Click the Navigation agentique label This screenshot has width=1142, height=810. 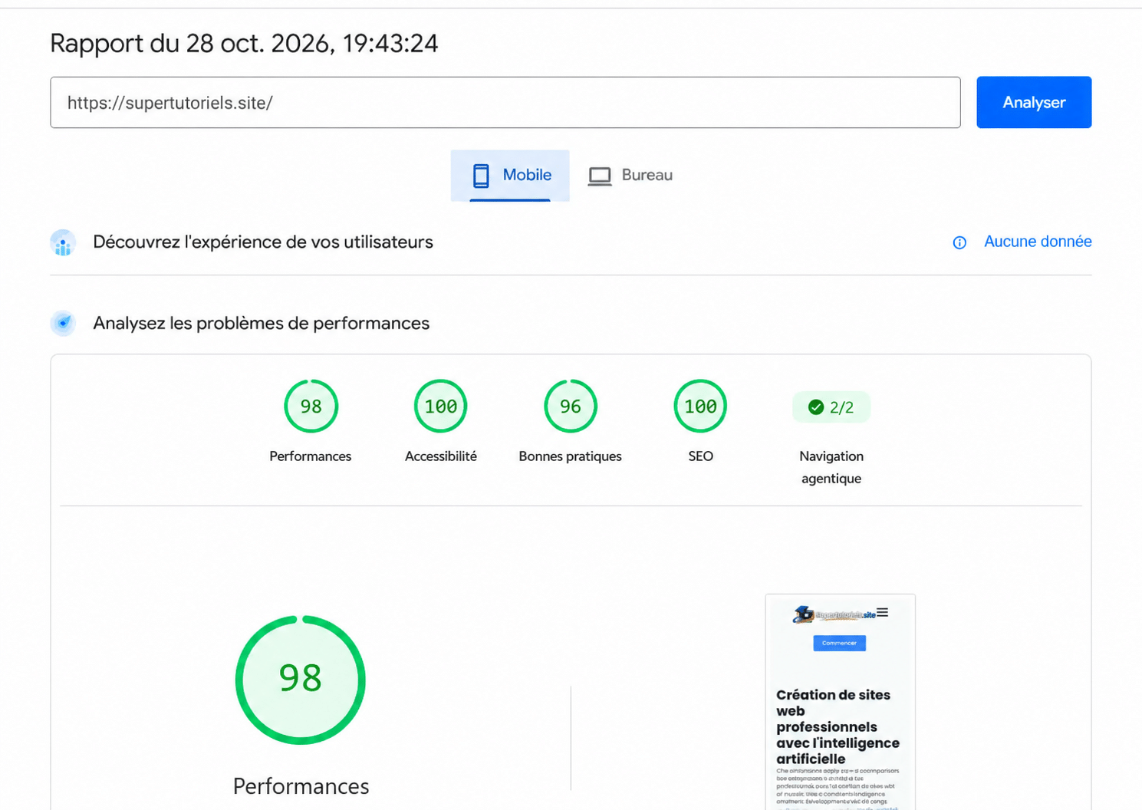[831, 467]
